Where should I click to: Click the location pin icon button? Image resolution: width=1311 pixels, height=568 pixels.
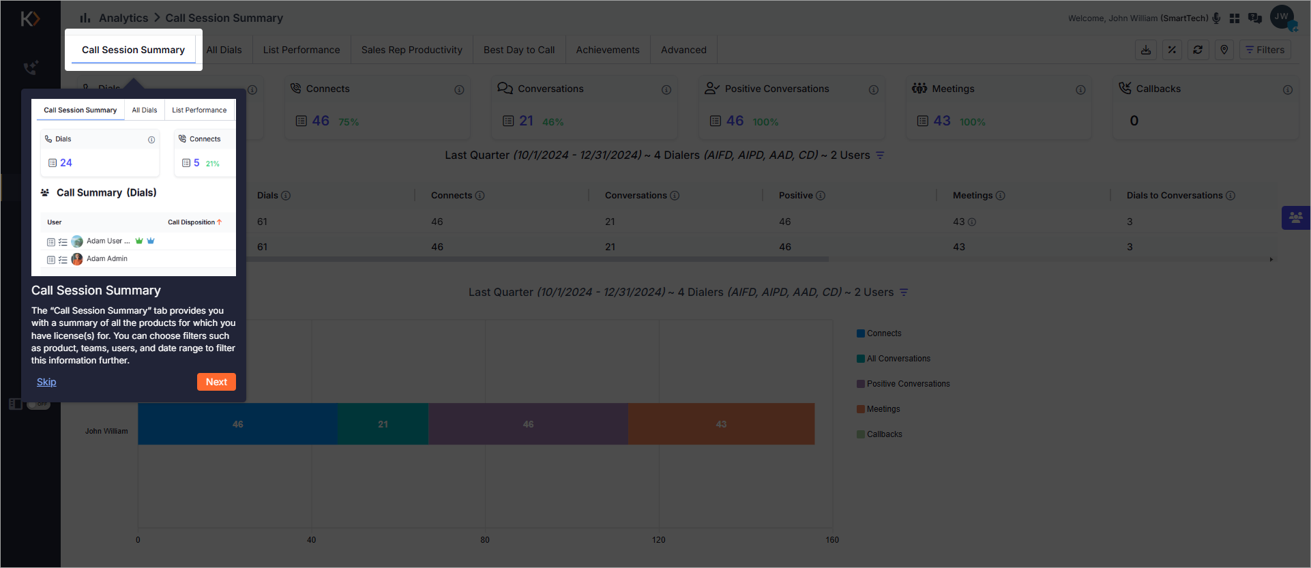pos(1224,50)
